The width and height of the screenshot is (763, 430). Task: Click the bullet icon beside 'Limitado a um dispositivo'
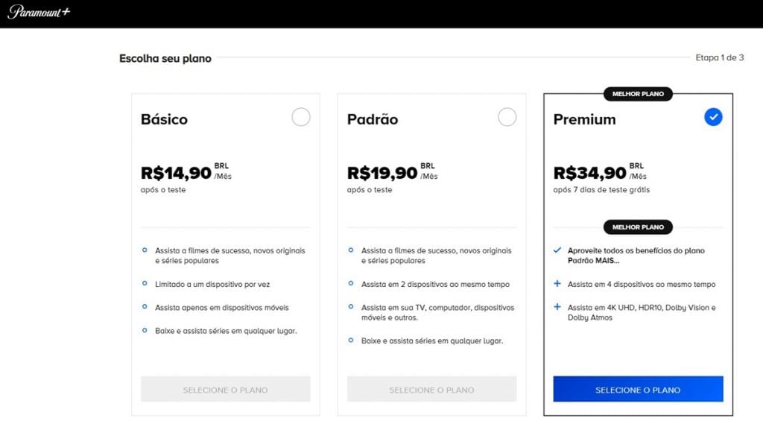tap(145, 283)
